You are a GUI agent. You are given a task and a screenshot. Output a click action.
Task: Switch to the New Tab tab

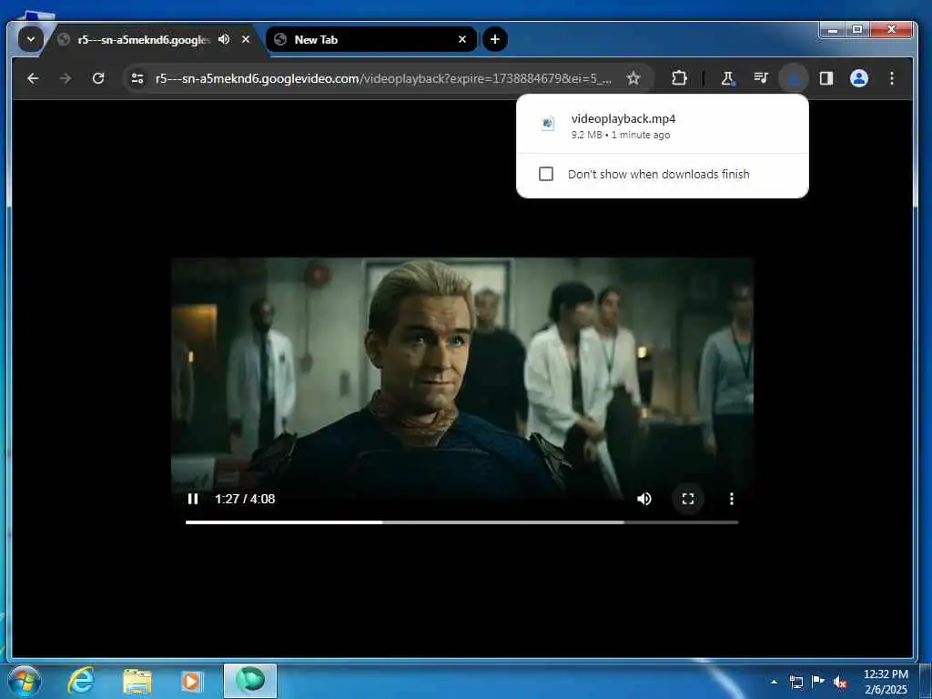(371, 40)
